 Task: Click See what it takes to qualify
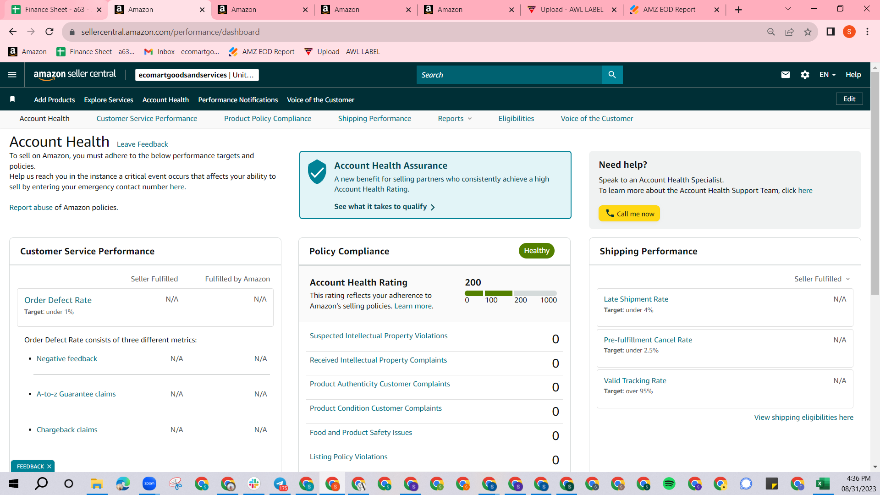(x=385, y=207)
